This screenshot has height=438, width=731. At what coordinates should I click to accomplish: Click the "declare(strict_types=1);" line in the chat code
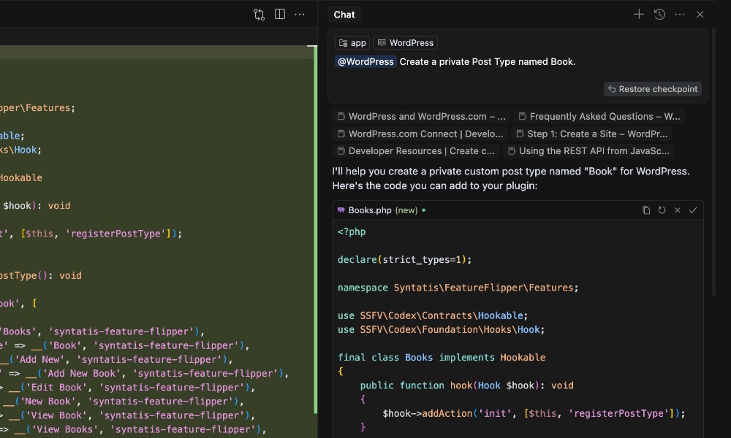coord(404,260)
